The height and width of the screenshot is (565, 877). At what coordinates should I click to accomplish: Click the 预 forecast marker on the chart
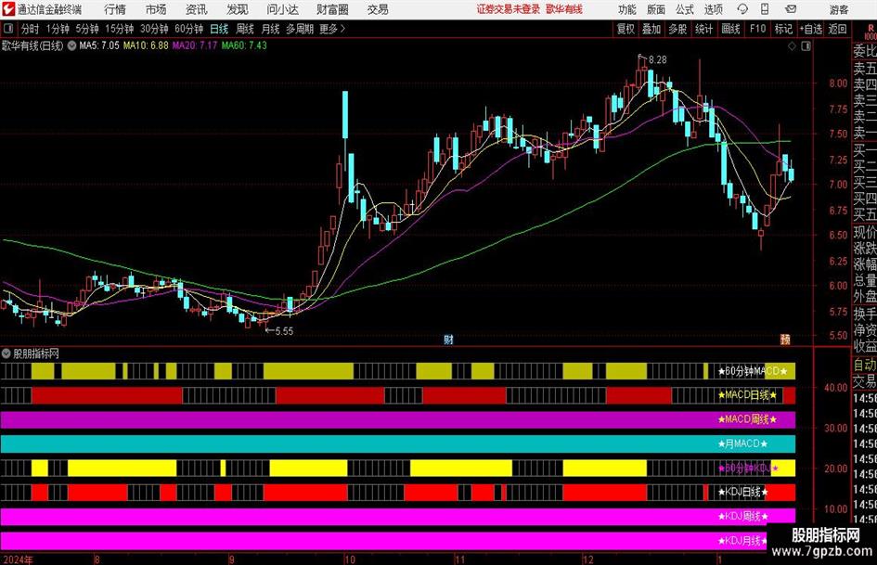tap(785, 340)
